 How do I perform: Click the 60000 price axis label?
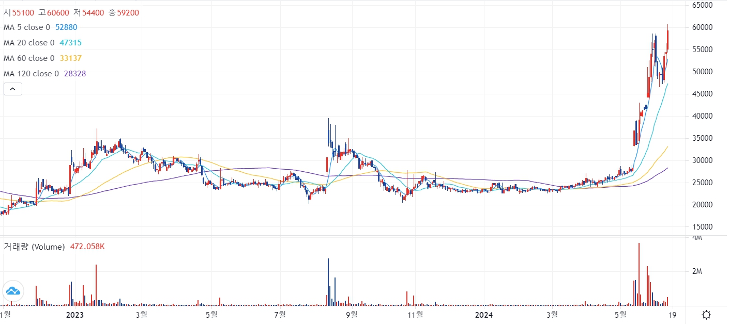702,27
